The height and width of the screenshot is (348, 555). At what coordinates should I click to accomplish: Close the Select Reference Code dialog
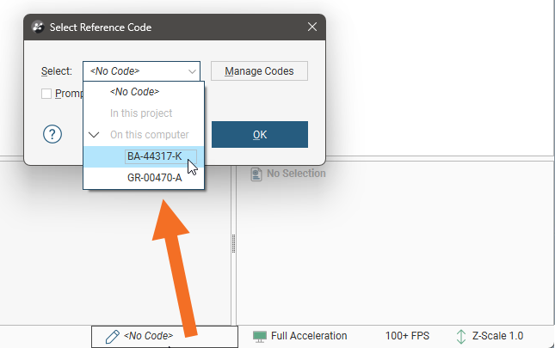[312, 27]
